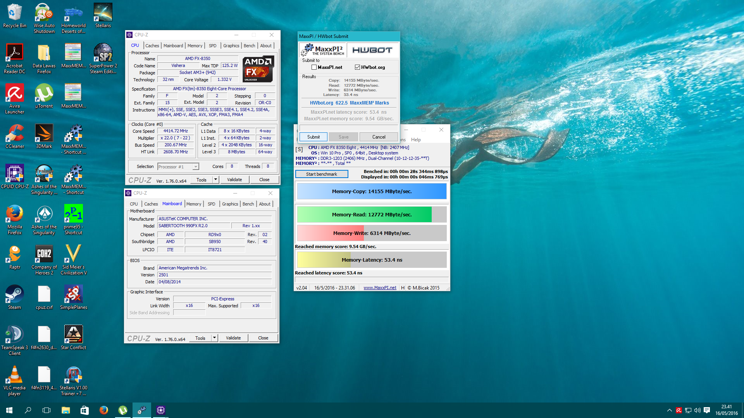Click Close button in lower CPU-Z
This screenshot has width=744, height=418.
point(263,338)
